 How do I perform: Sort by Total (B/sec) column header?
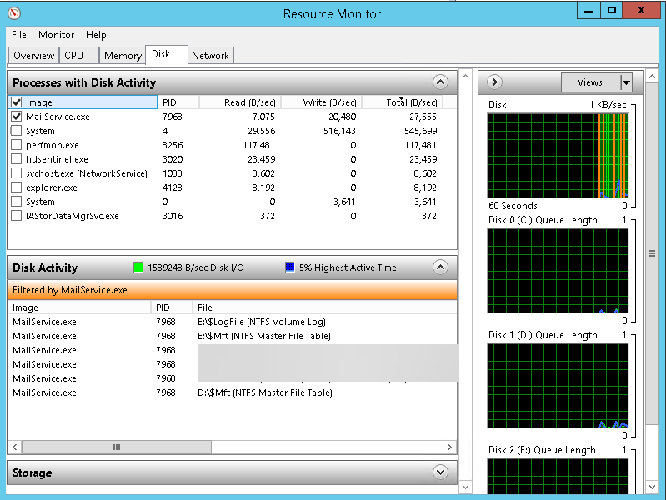click(407, 102)
